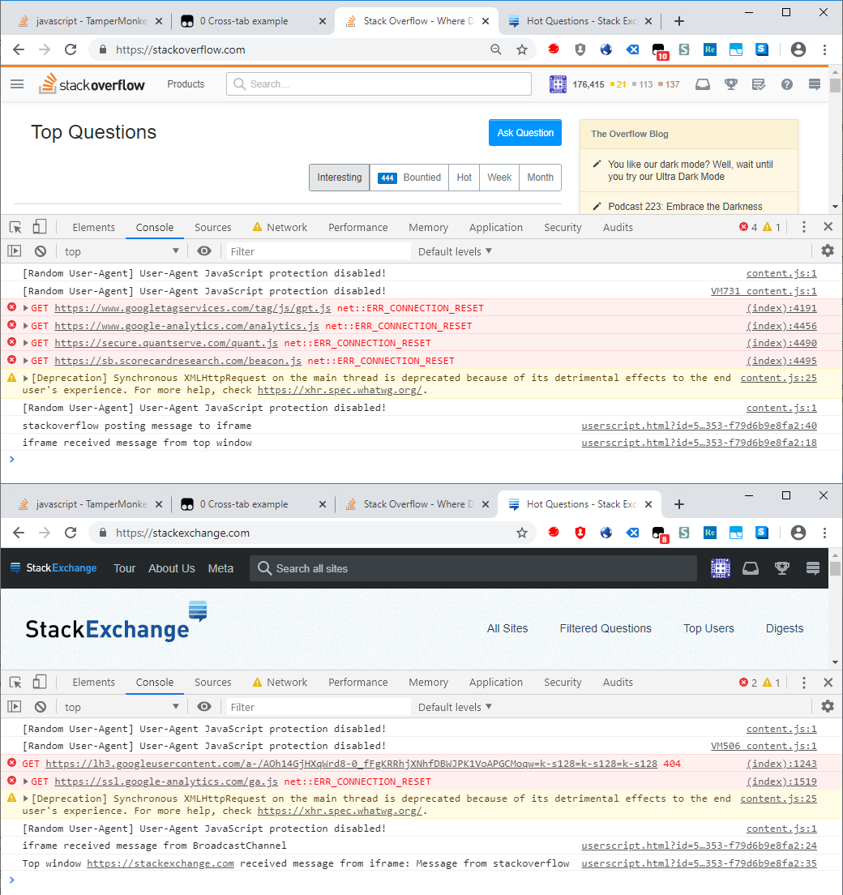Screen dimensions: 843x895
Task: Click Search all sites field
Action: pyautogui.click(x=473, y=568)
